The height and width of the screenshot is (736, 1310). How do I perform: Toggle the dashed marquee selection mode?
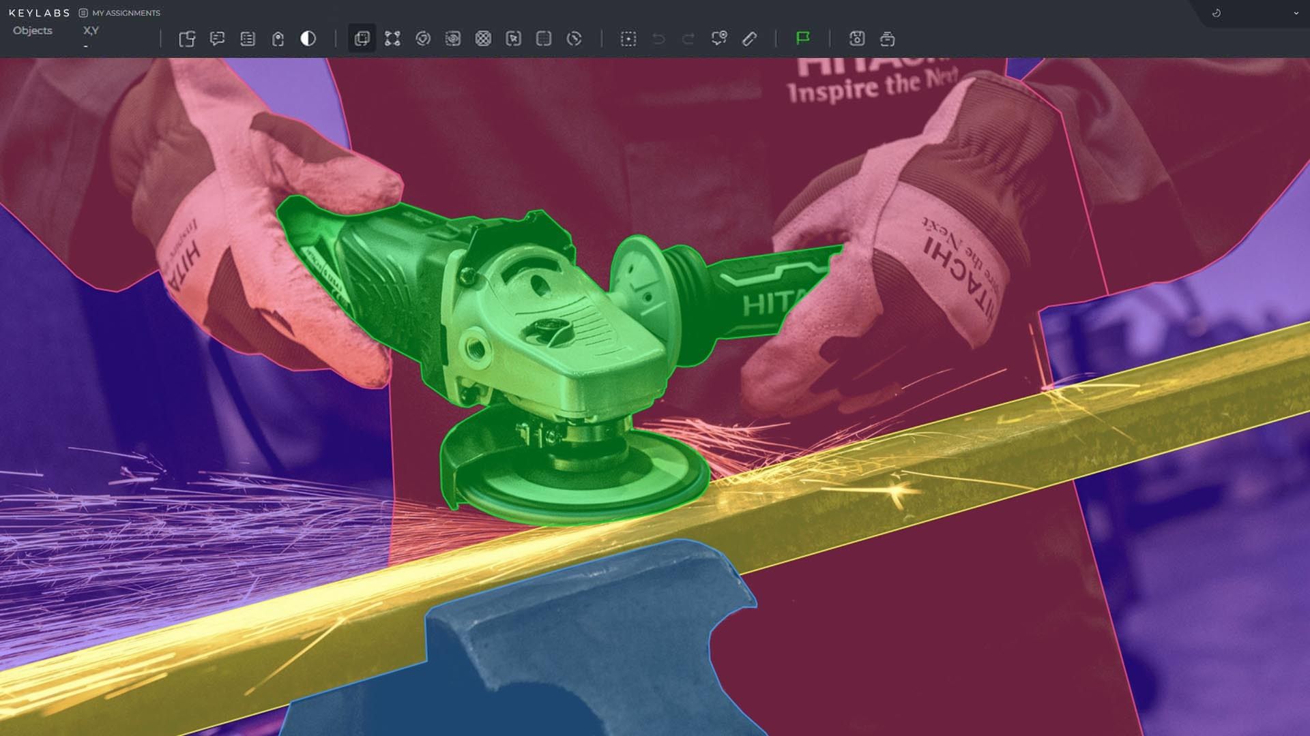(628, 39)
